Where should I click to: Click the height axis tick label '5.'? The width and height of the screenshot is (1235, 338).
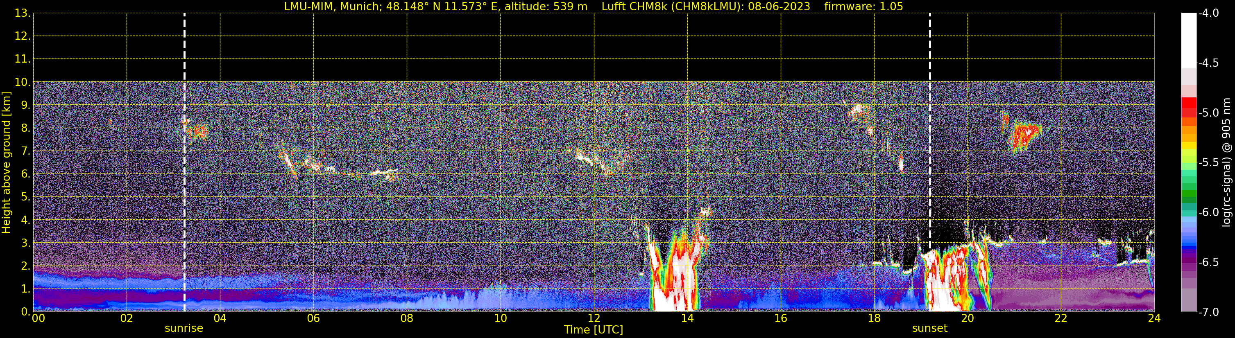[x=25, y=197]
